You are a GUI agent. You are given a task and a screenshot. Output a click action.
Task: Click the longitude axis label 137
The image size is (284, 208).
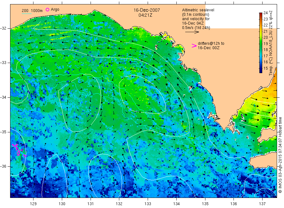coord(262,204)
